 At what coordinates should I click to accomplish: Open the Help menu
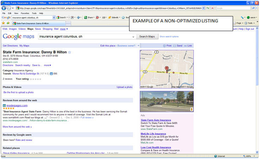[41, 13]
